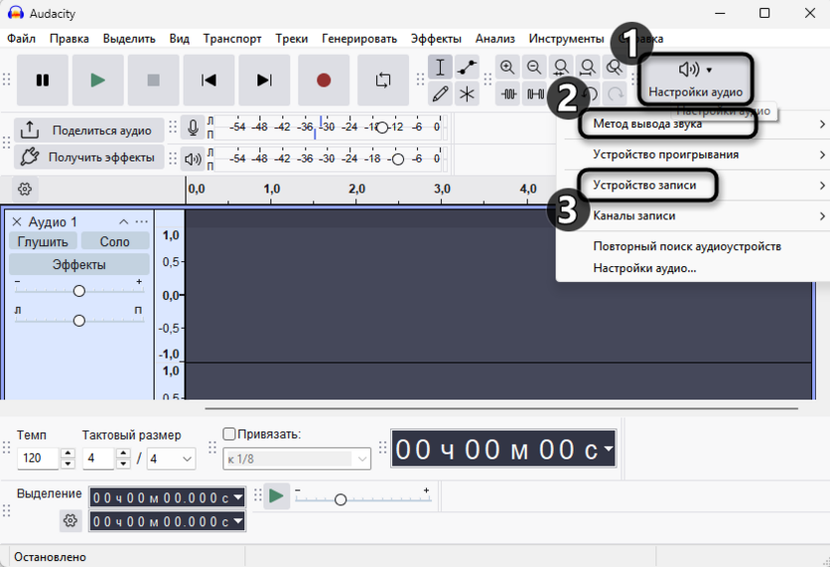
Task: Click the Pause playback button
Action: [x=43, y=81]
